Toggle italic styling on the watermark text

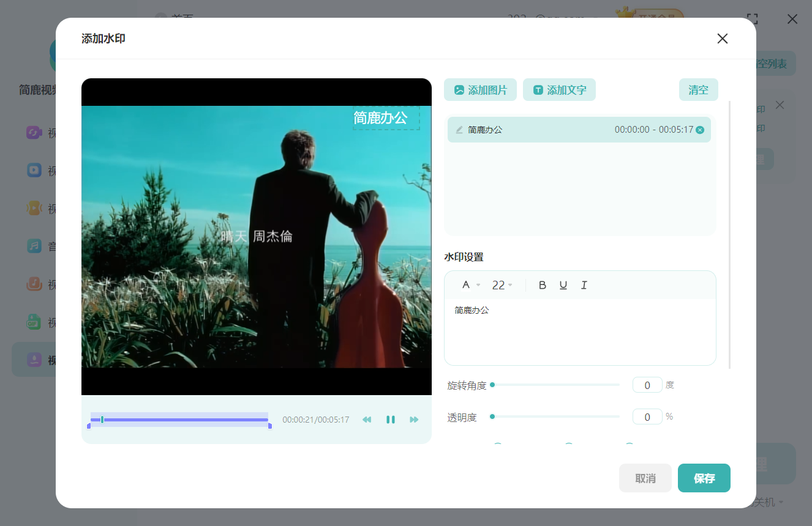pos(584,284)
